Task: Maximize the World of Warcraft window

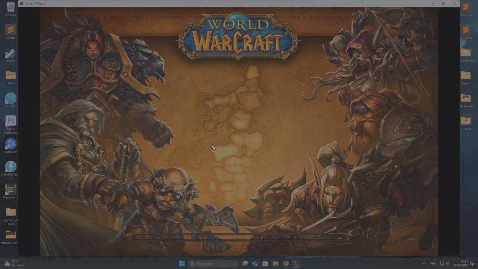Action: tap(443, 3)
